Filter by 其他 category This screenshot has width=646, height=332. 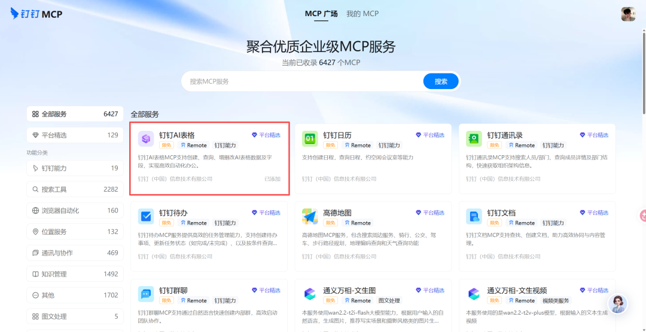[x=75, y=295]
